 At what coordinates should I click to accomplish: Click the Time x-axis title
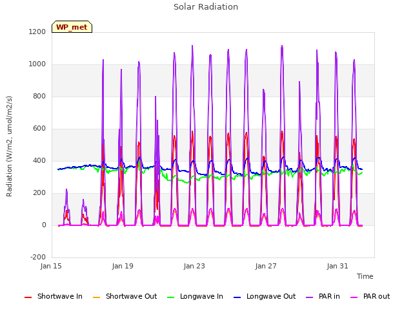(365, 276)
